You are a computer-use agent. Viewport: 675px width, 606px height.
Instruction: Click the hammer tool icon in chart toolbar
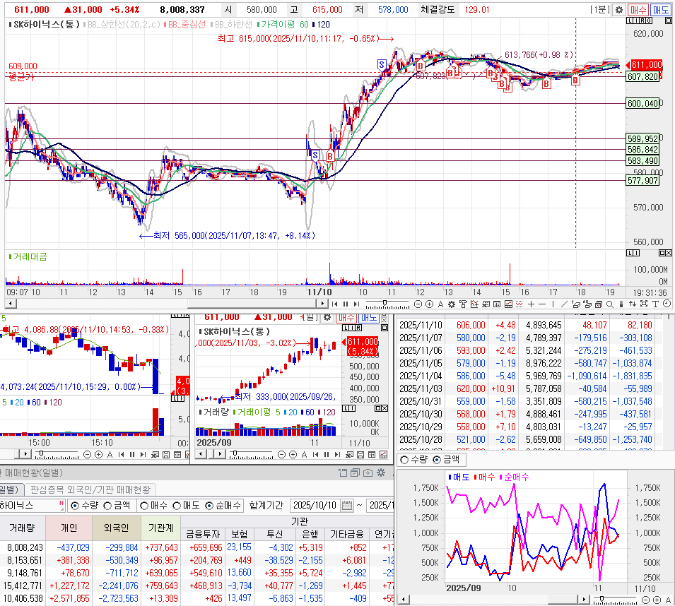463,304
